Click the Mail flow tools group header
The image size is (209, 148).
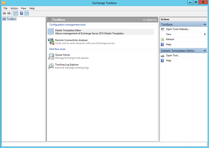[x=57, y=49]
